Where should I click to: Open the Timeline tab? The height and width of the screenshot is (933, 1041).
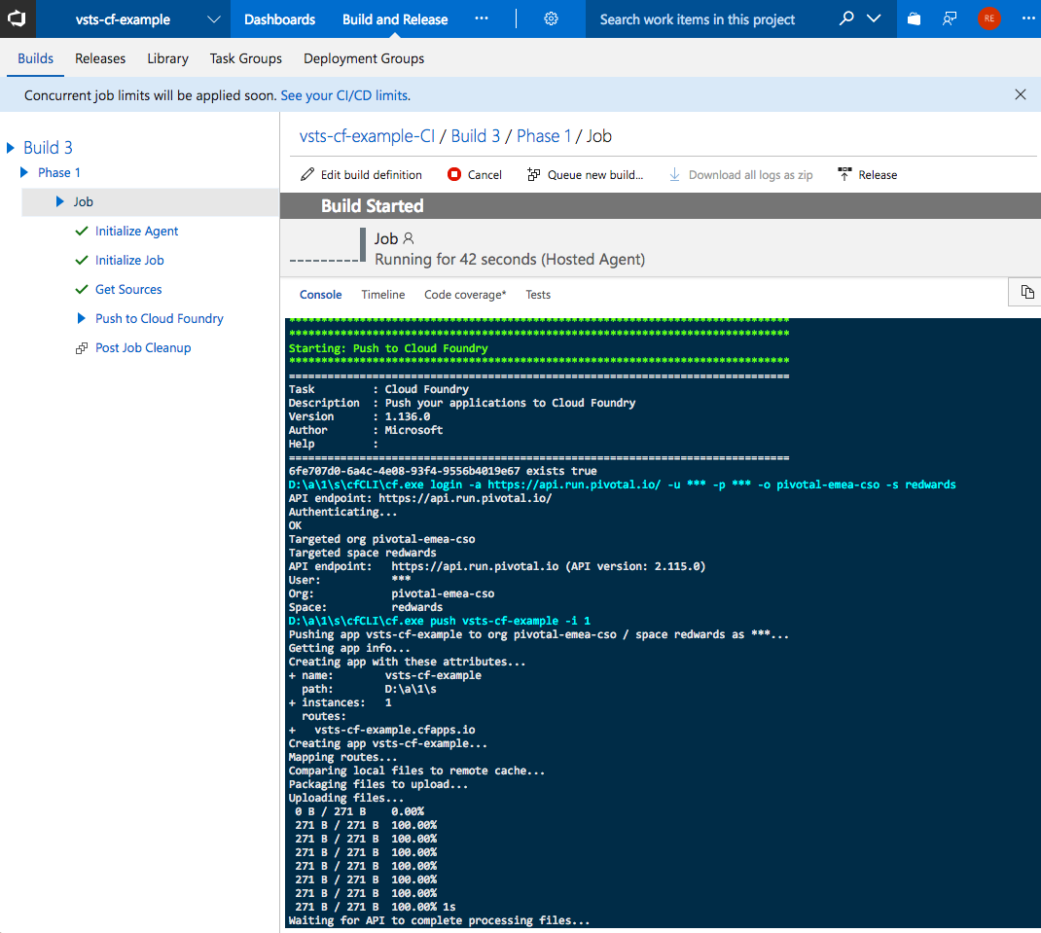(x=382, y=295)
